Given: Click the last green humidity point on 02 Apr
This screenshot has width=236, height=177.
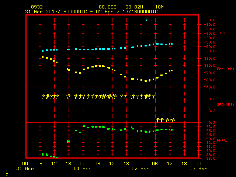Looking at the screenshot, I should (x=172, y=130).
